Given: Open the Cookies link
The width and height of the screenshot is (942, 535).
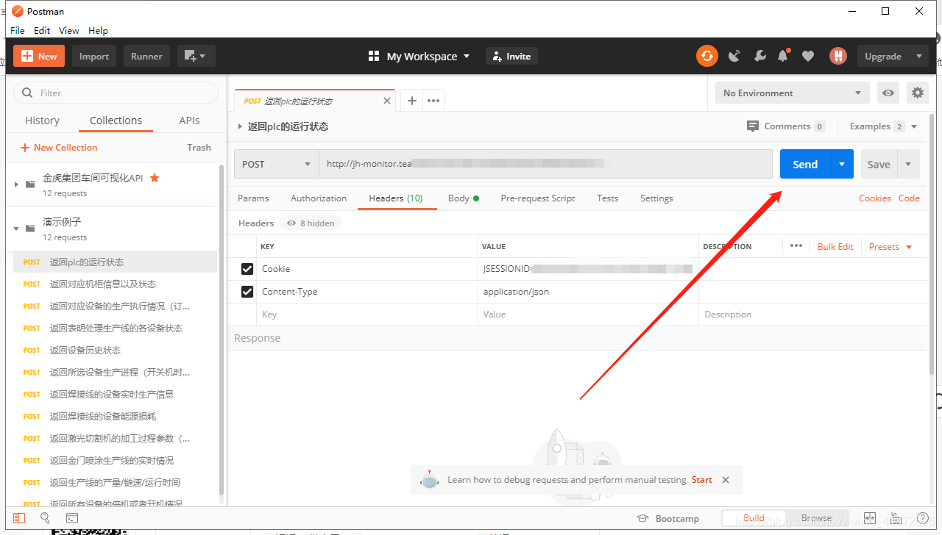Looking at the screenshot, I should click(x=875, y=198).
